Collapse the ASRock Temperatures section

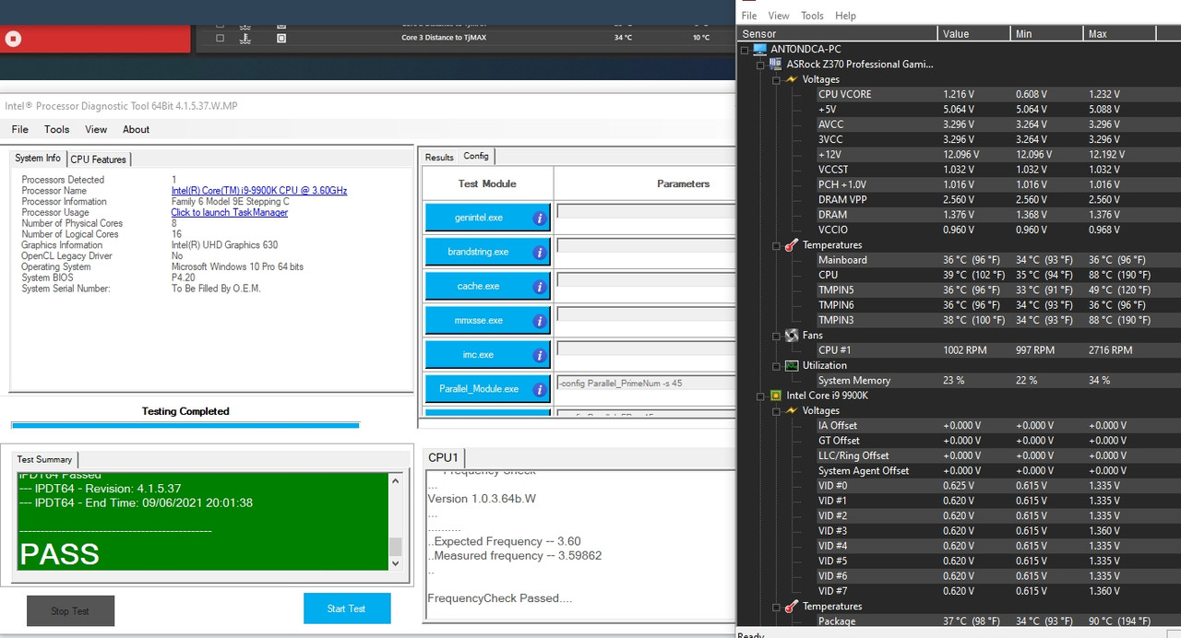(x=776, y=245)
